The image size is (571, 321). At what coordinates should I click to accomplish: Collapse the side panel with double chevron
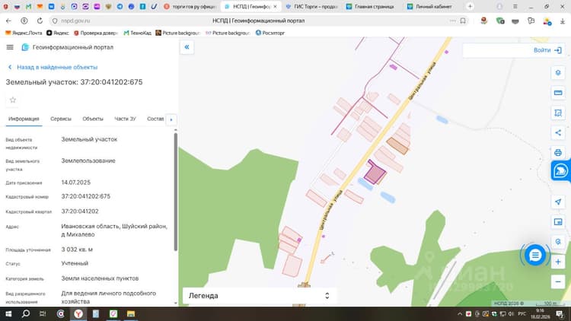pyautogui.click(x=187, y=47)
